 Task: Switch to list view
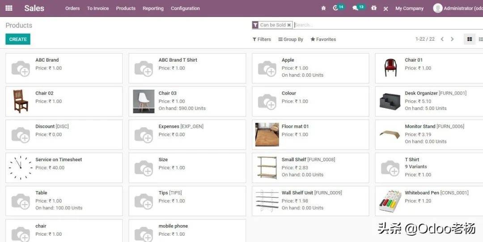click(481, 39)
